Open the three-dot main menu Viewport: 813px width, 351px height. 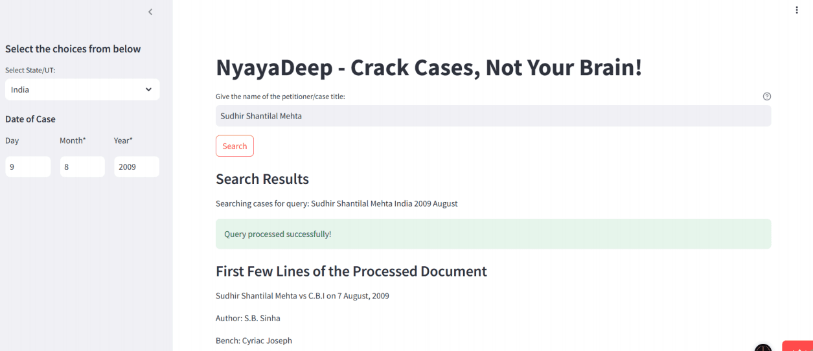797,10
